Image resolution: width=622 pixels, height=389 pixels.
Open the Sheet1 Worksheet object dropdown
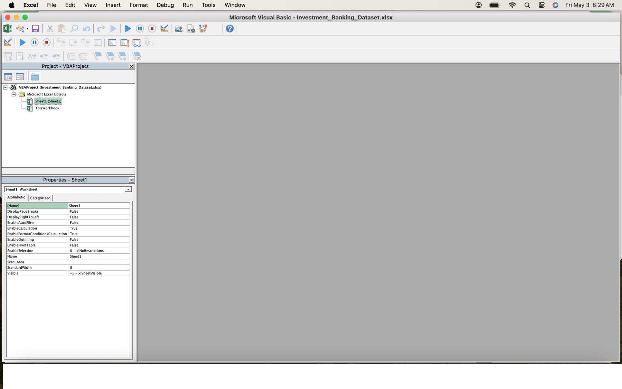point(128,189)
